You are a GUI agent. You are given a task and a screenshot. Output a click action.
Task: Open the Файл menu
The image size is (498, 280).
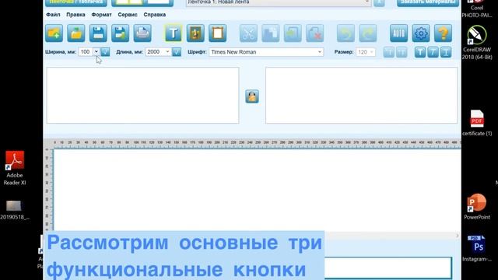click(x=53, y=15)
